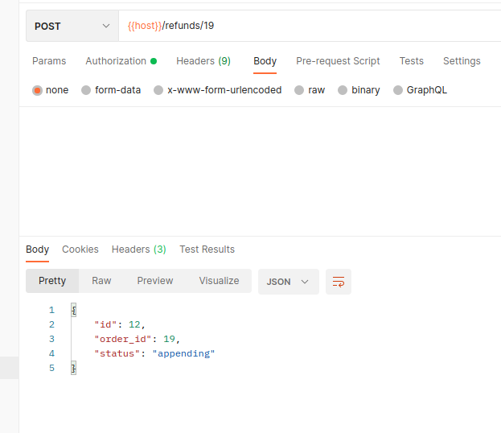View the Test Results tab

click(207, 249)
